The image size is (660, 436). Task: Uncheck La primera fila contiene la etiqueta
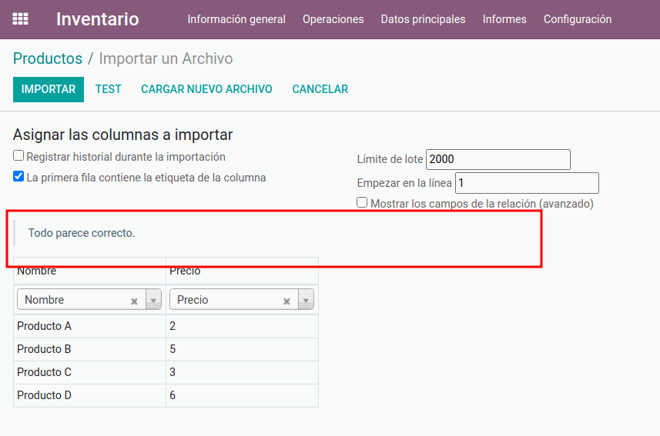(x=18, y=177)
